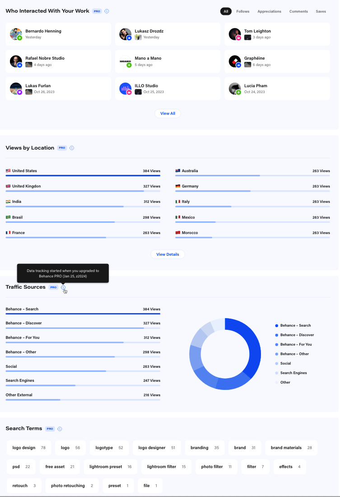The height and width of the screenshot is (497, 340).
Task: Click info icon next to Who Interacted heading
Action: [107, 11]
